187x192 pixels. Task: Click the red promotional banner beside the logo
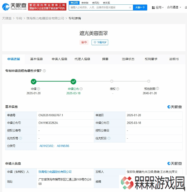47,7
